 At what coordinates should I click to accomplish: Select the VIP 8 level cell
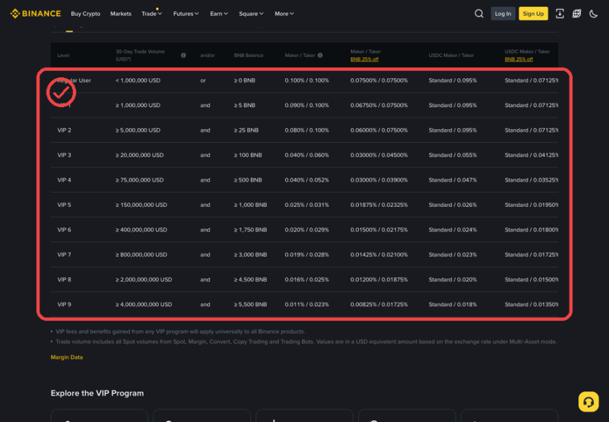click(64, 279)
